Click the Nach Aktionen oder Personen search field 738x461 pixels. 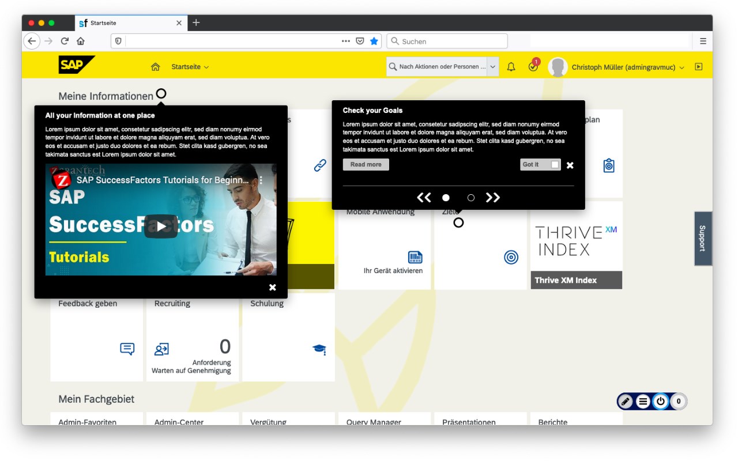[436, 66]
